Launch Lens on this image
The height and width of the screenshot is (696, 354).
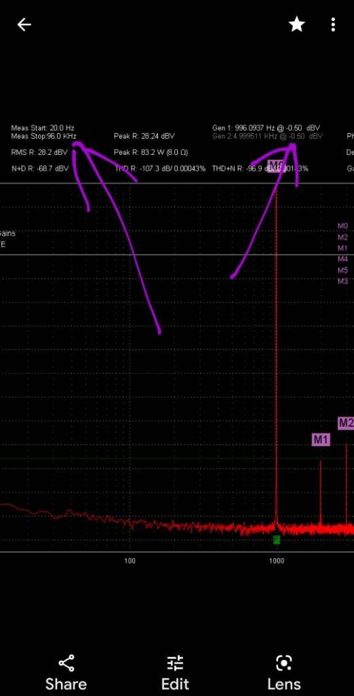[284, 674]
